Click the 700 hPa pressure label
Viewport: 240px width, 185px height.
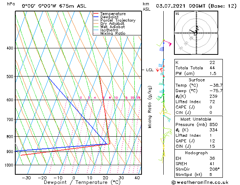point(10,120)
